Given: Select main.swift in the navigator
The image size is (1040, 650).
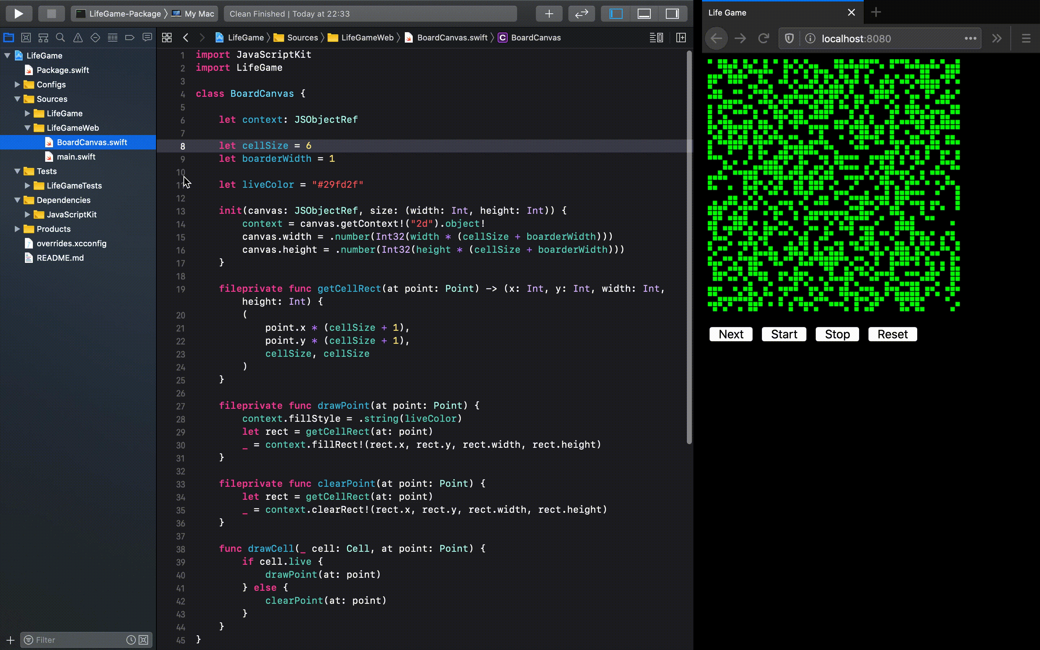Looking at the screenshot, I should [x=76, y=157].
